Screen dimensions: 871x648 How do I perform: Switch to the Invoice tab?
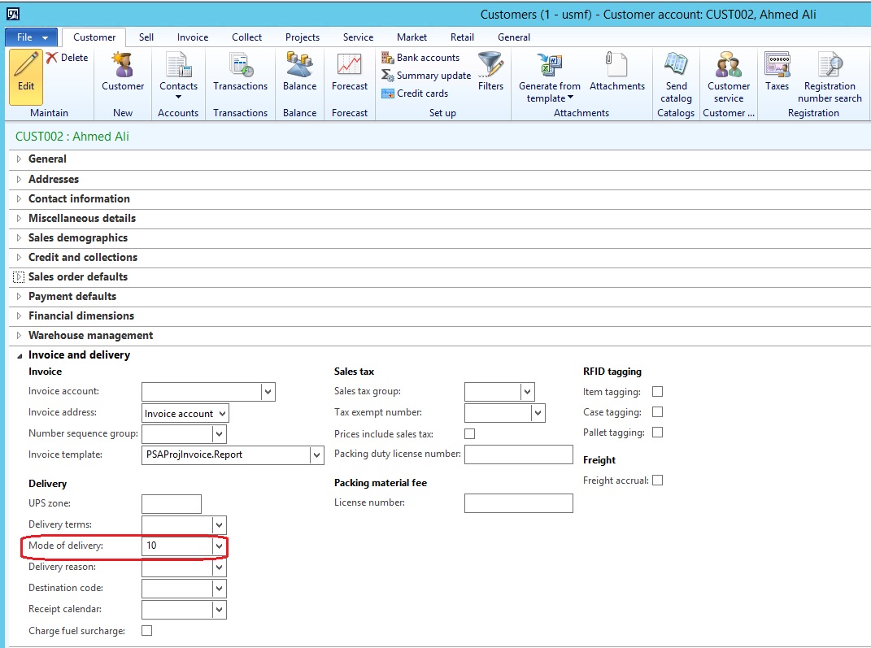point(192,37)
